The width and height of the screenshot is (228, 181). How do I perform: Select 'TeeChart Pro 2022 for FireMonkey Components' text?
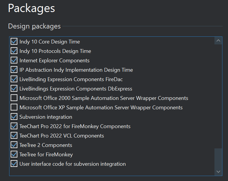click(75, 126)
